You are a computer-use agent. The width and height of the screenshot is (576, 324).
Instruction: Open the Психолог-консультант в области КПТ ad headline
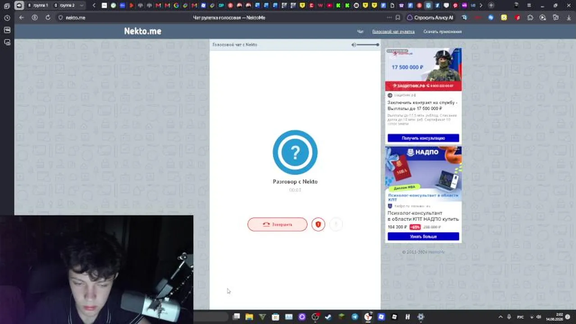click(x=423, y=216)
